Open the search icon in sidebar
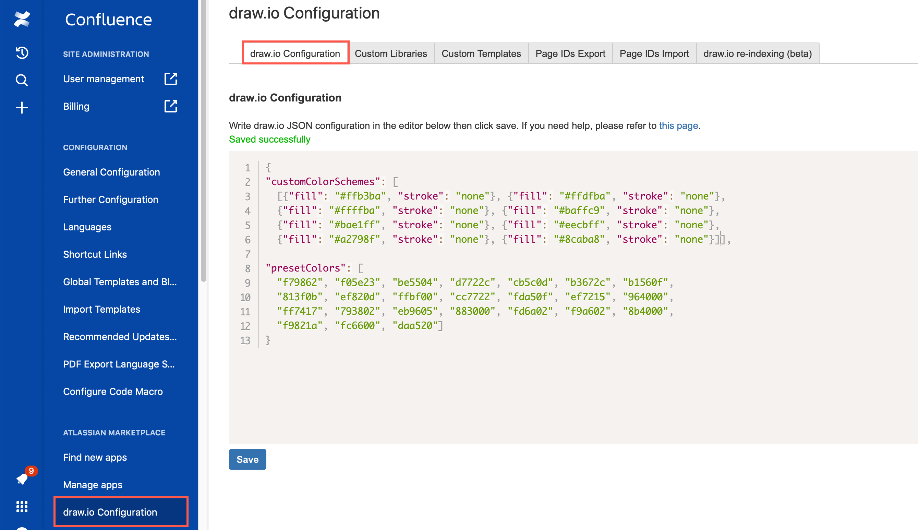918x530 pixels. (22, 80)
